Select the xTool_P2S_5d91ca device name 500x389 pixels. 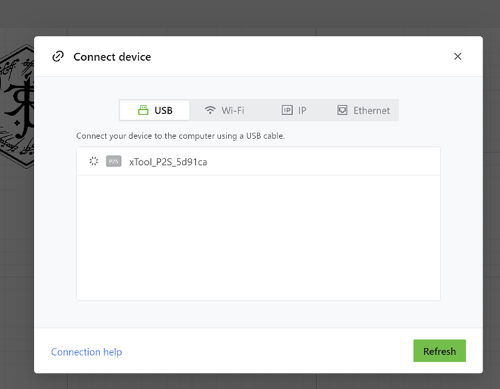click(x=168, y=162)
